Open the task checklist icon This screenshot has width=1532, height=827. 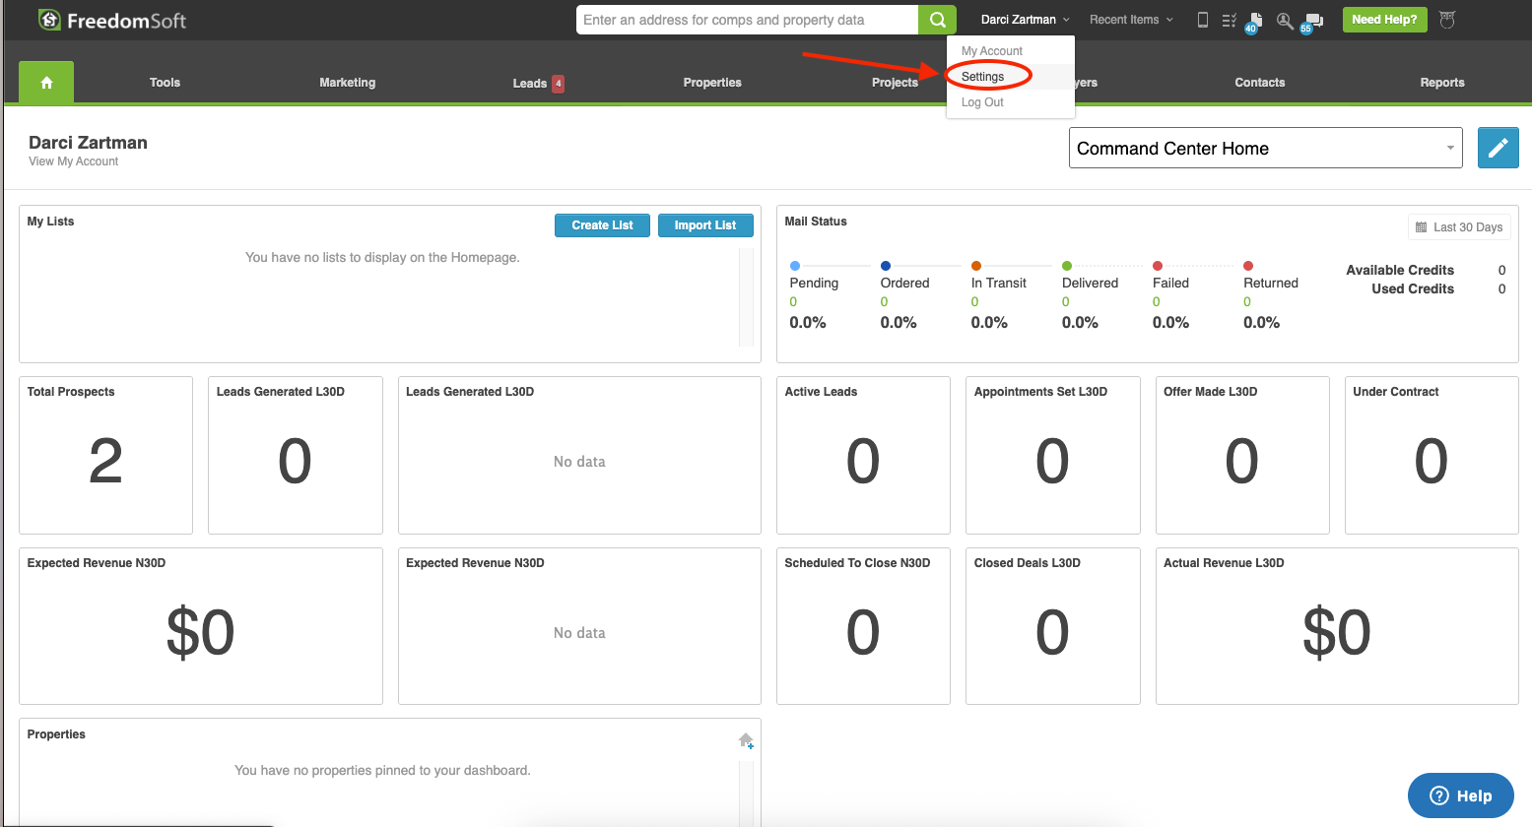[x=1229, y=20]
